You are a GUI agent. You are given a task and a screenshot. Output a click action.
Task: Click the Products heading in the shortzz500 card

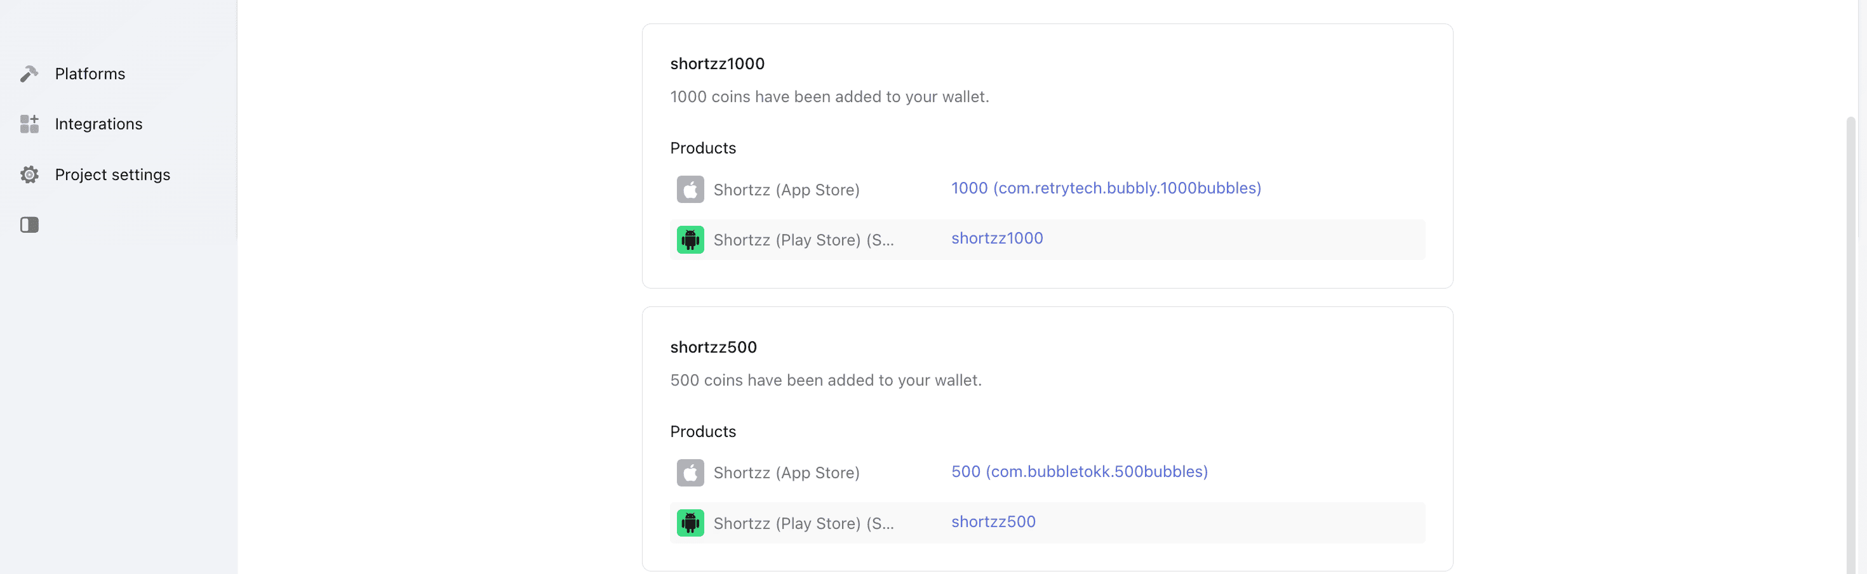pyautogui.click(x=702, y=431)
